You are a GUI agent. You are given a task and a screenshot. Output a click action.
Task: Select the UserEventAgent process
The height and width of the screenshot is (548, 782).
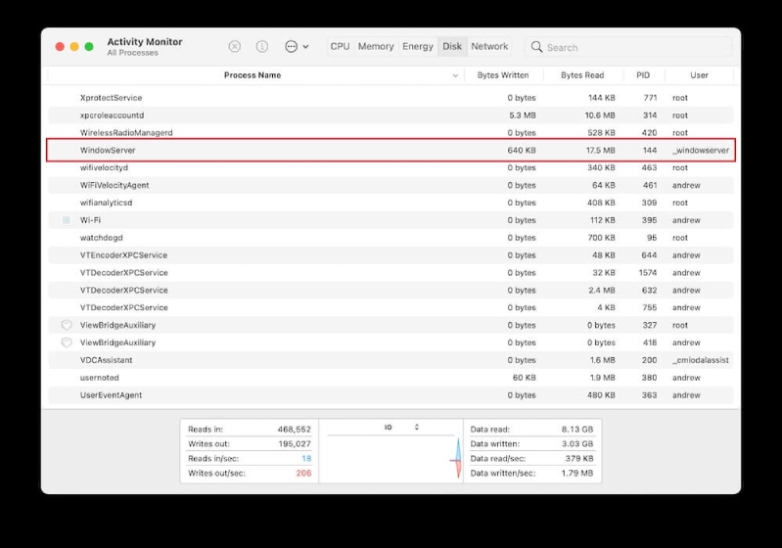click(x=391, y=395)
